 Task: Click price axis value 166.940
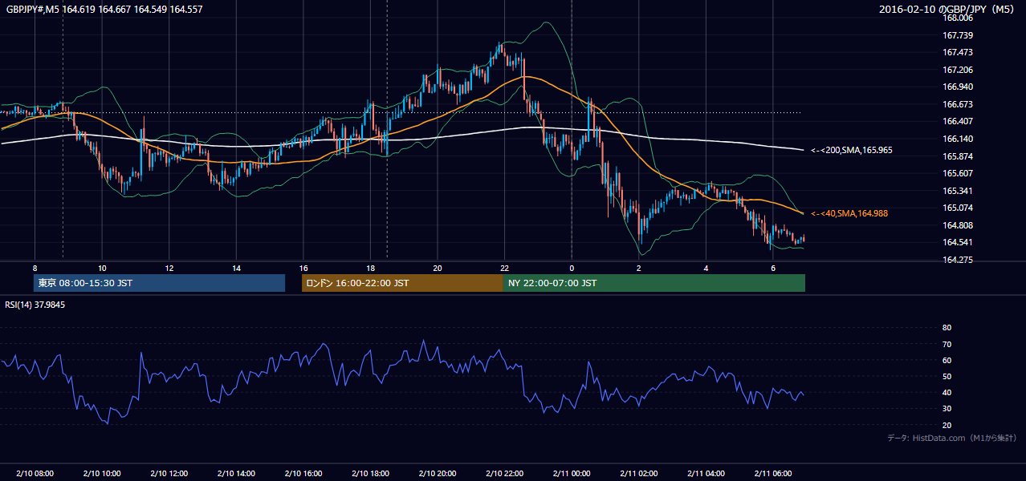(958, 87)
